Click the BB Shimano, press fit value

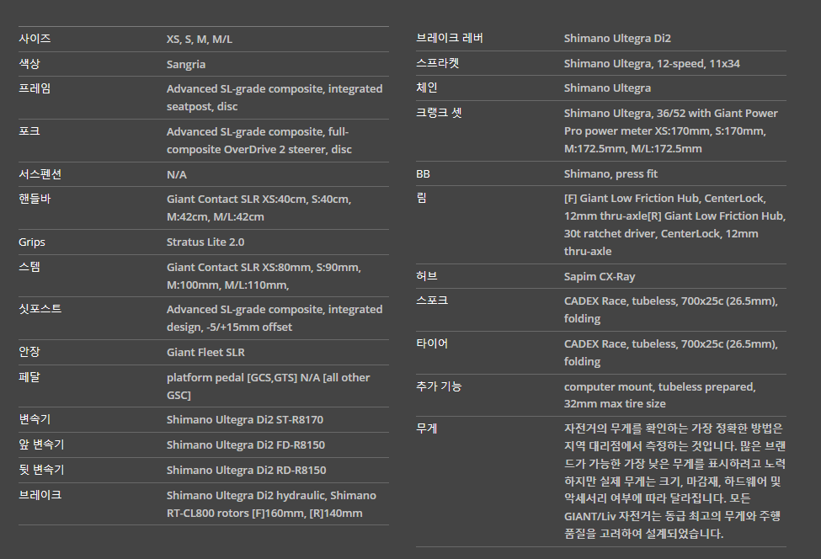[x=610, y=173]
